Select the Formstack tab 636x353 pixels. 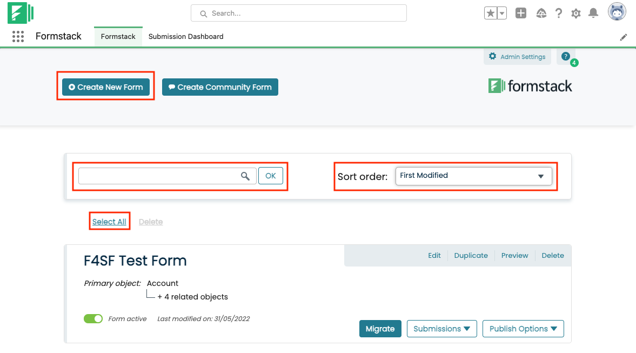[118, 37]
